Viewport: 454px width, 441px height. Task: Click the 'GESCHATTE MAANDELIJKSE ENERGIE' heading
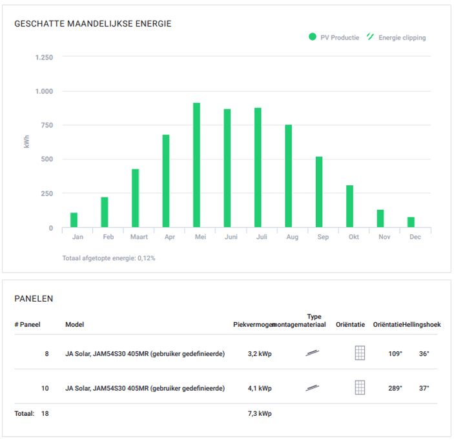click(93, 23)
